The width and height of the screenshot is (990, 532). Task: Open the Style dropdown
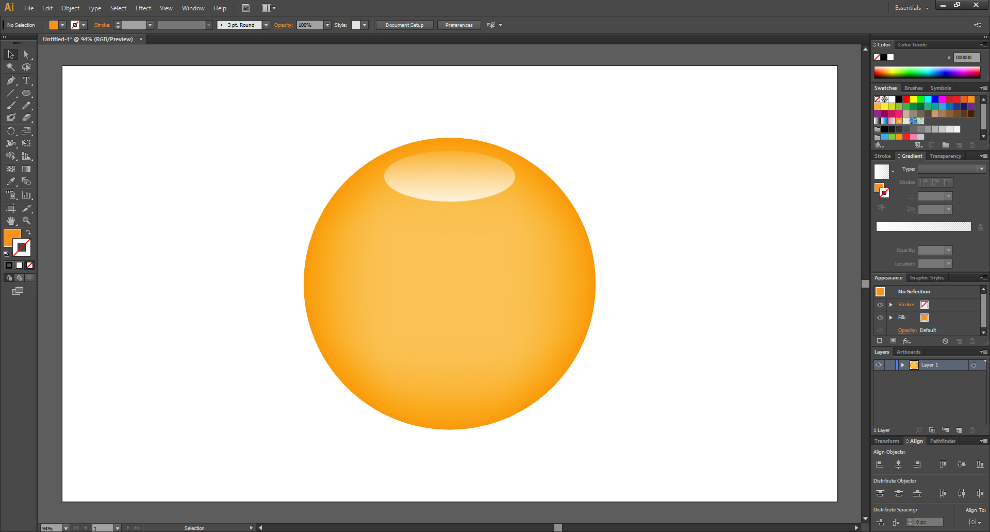pos(365,25)
